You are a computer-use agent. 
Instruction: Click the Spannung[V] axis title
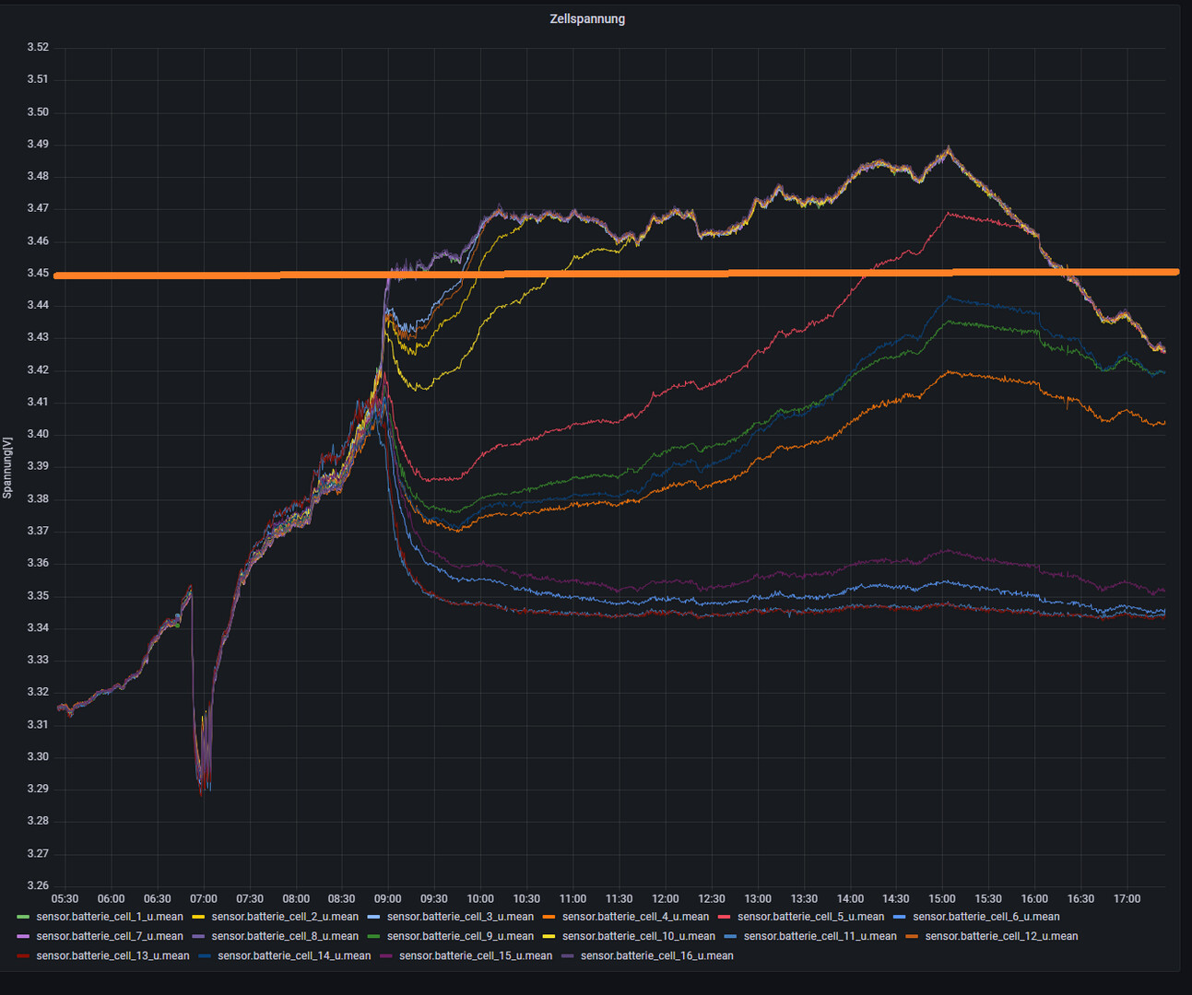[7, 467]
